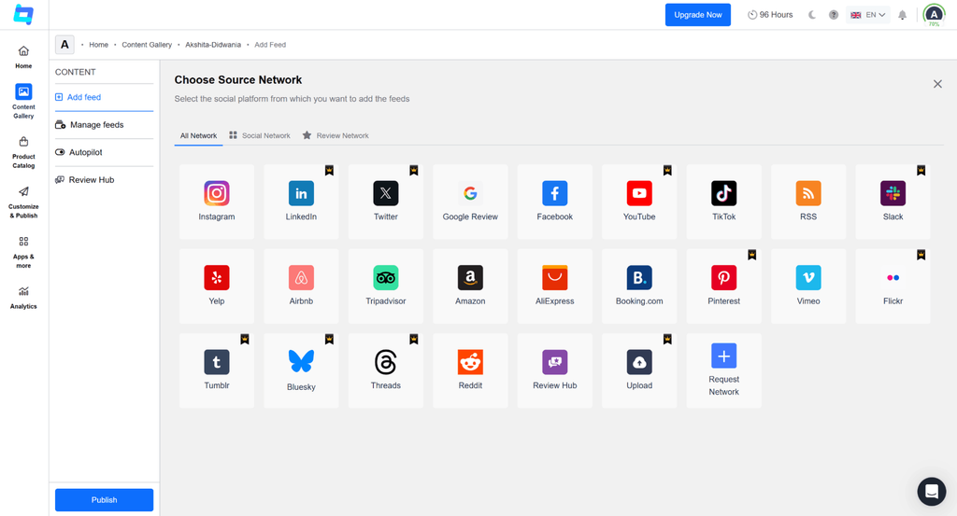Switch to the Review Network tab
Image resolution: width=957 pixels, height=516 pixels.
coord(336,136)
